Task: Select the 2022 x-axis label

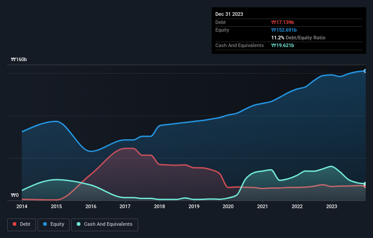Action: pyautogui.click(x=297, y=206)
